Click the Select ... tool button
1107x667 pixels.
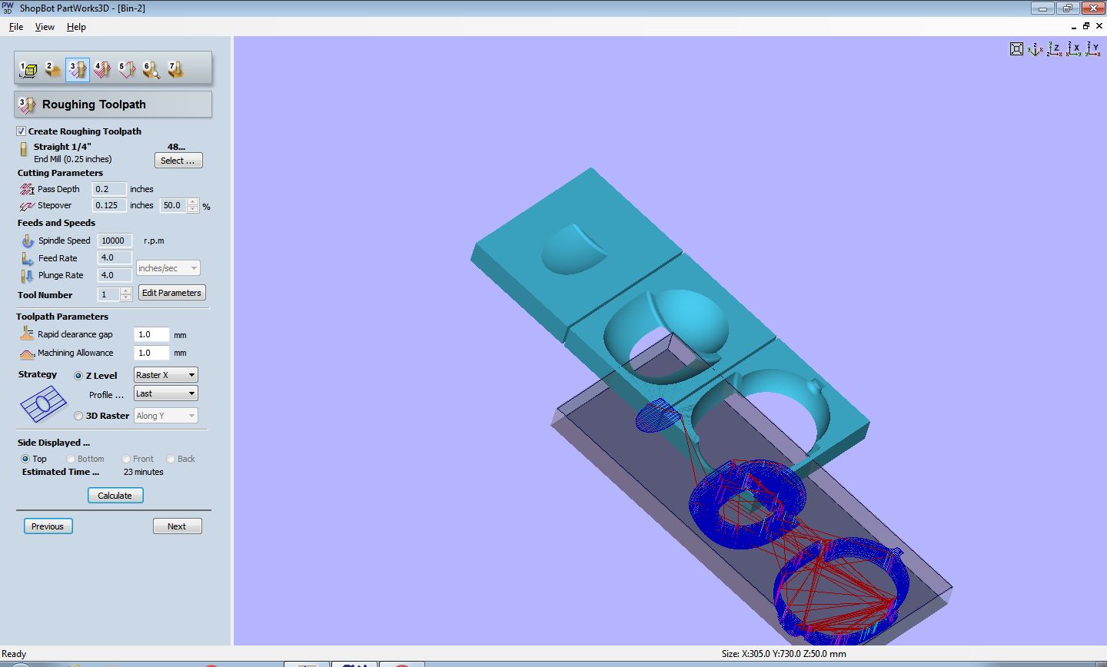coord(178,161)
